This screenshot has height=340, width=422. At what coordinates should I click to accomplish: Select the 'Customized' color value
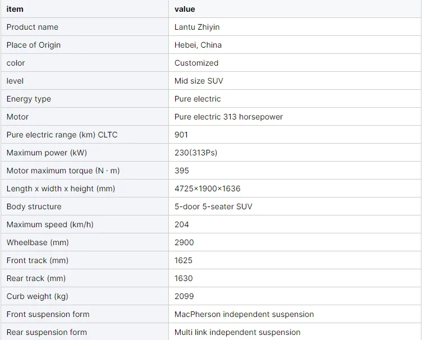[196, 63]
